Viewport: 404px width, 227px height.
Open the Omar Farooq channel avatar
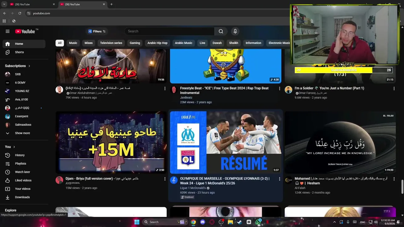[x=288, y=90]
